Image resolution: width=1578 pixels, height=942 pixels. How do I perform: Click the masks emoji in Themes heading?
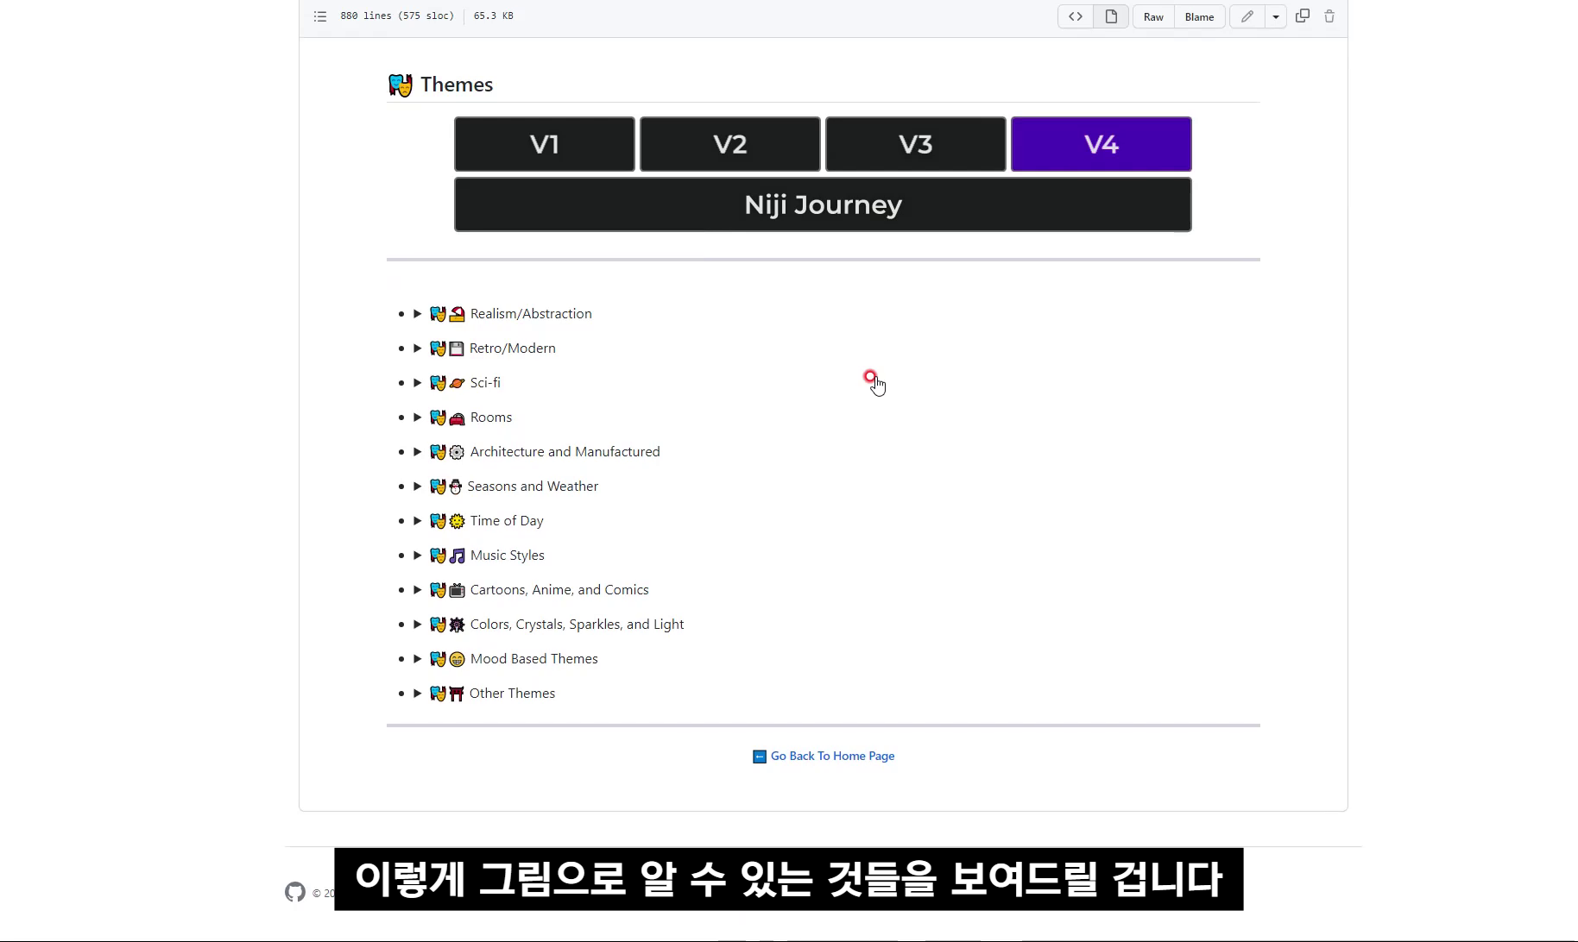coord(401,85)
